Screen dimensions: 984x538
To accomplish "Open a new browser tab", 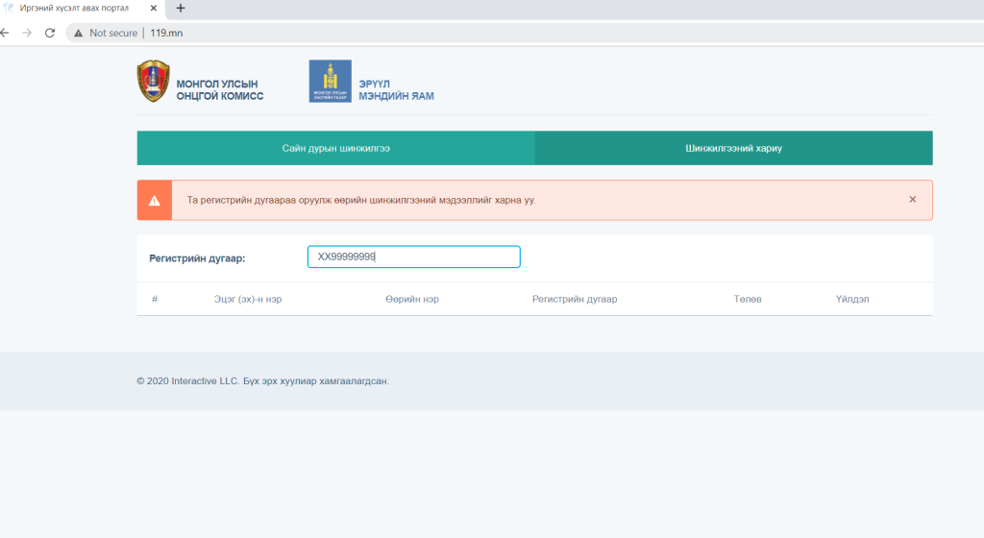I will (181, 8).
